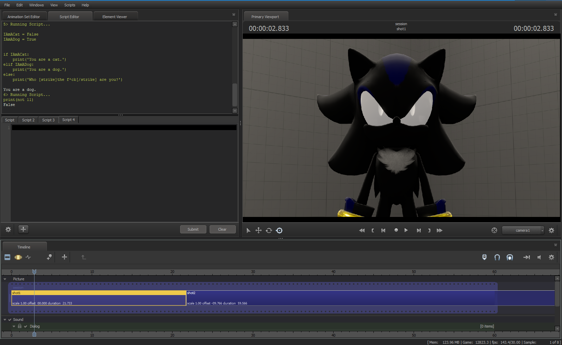562x345 pixels.
Task: Click the playhead on the bottom ruler
Action: pos(34,334)
